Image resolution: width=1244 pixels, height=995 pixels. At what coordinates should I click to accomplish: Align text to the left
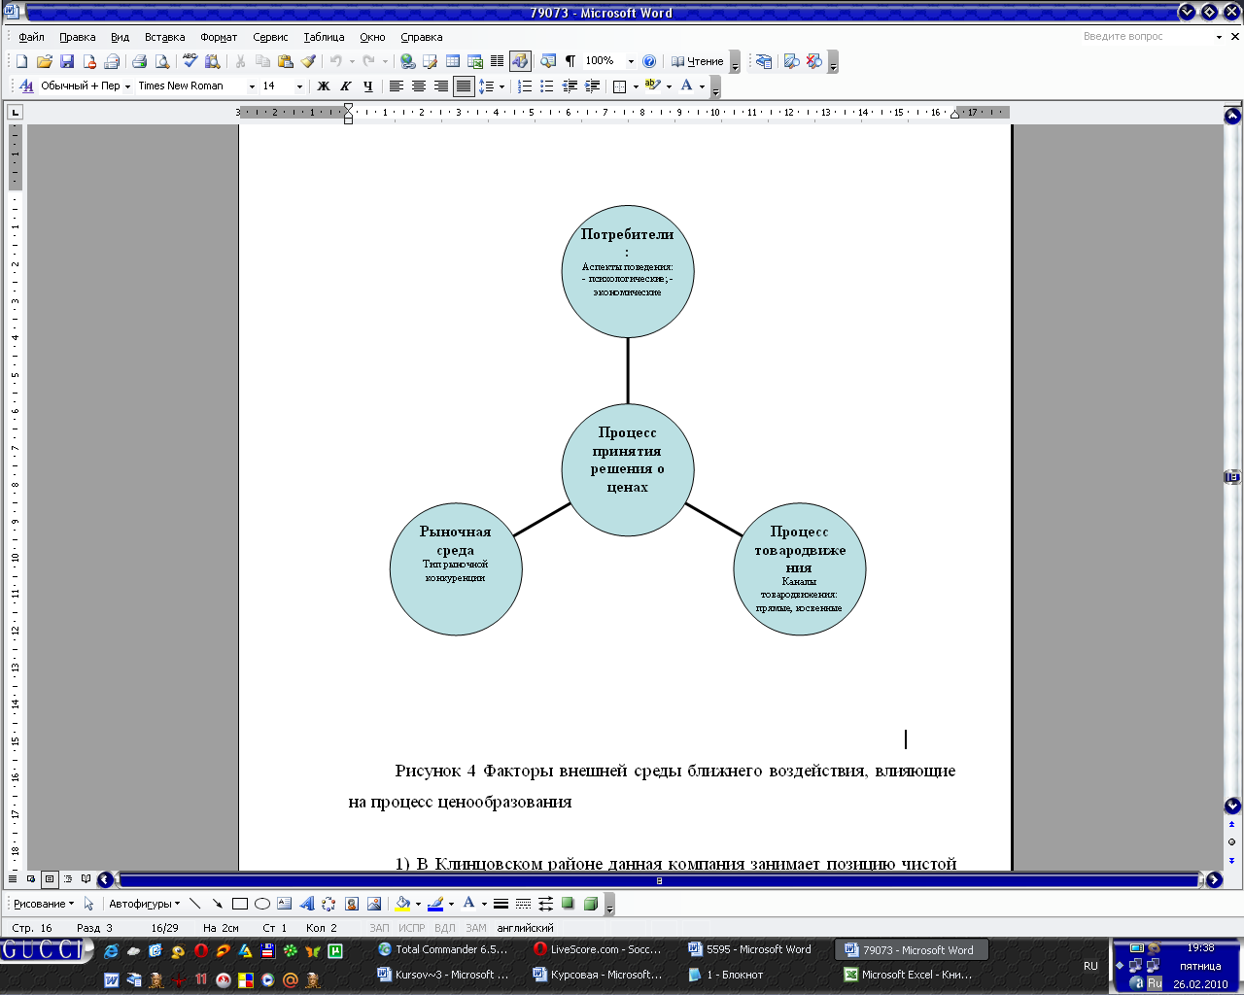click(397, 86)
